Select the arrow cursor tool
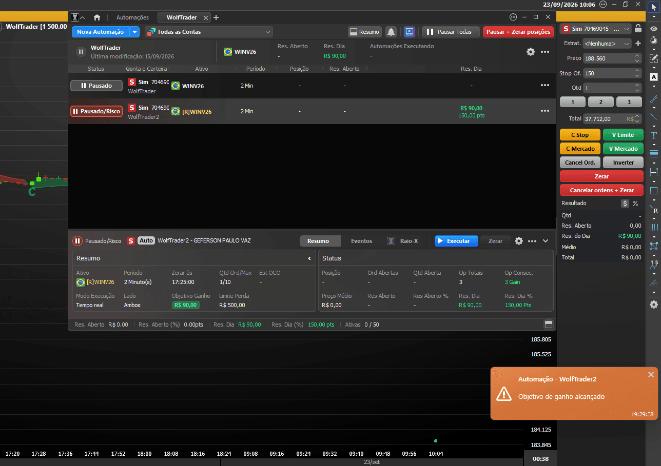Viewport: 661px width, 466px height. [654, 6]
